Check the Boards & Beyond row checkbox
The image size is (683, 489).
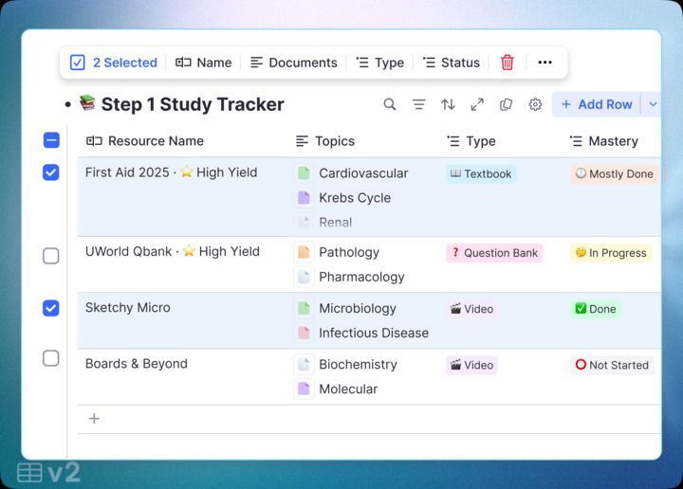click(51, 358)
